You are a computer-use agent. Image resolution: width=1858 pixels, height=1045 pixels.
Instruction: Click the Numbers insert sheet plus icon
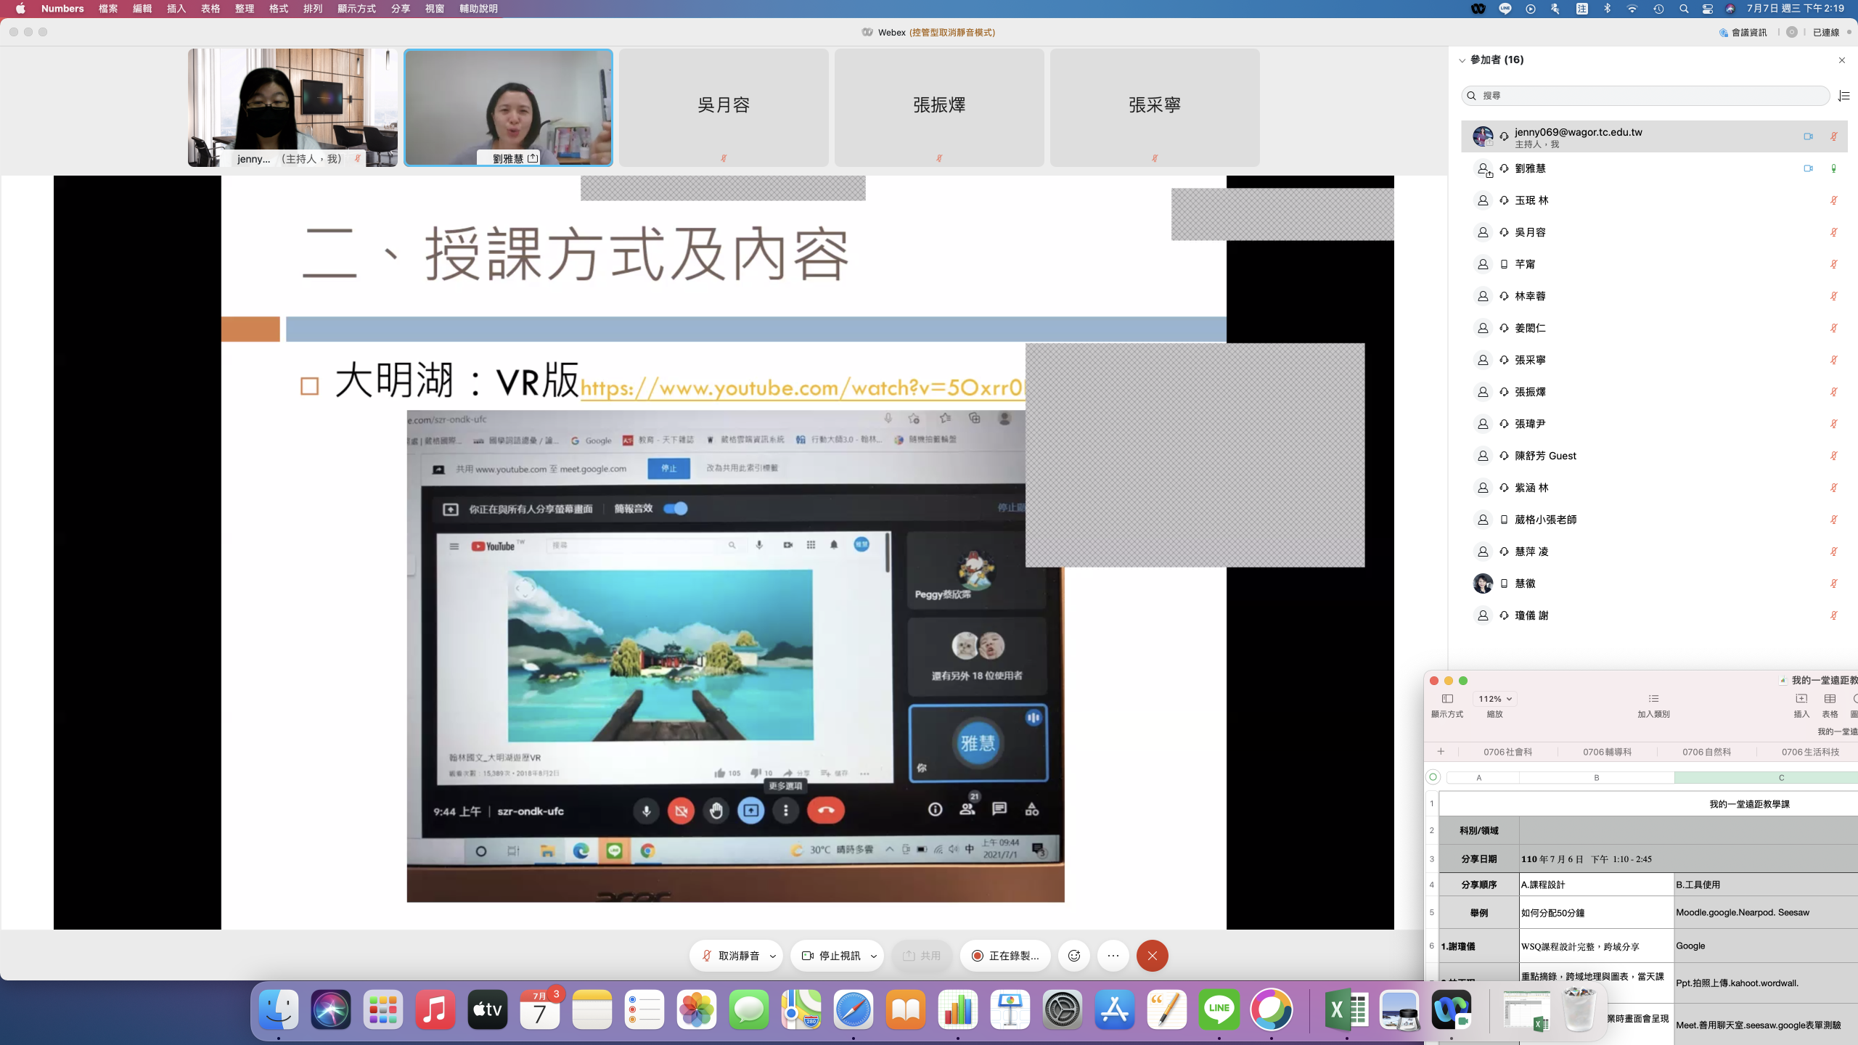[x=1441, y=752]
